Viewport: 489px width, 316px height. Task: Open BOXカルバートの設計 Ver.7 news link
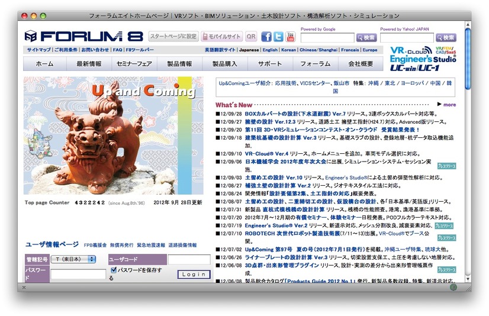(295, 114)
